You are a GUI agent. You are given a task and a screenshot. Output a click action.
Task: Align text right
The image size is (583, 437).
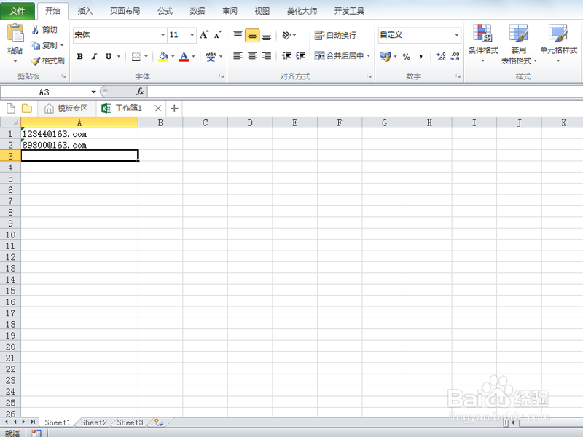pyautogui.click(x=267, y=56)
